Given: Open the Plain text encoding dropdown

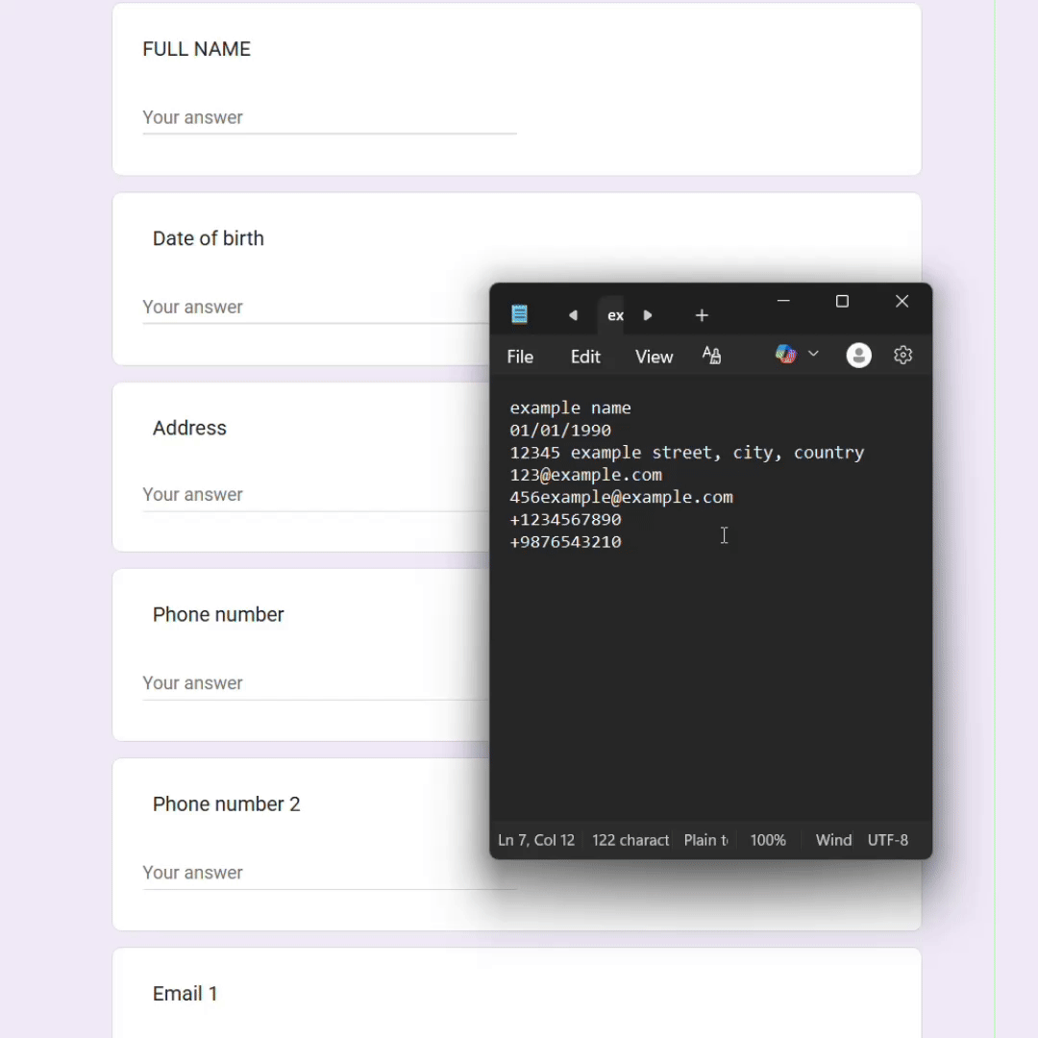Looking at the screenshot, I should (705, 839).
